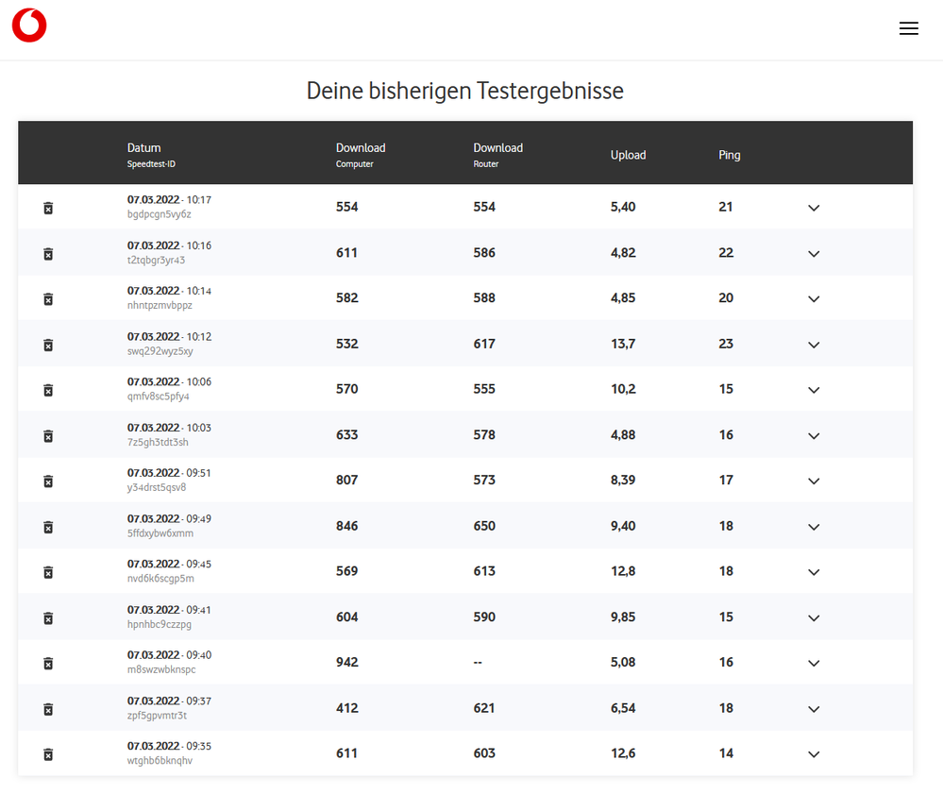
Task: Expand details for the 09:35 row
Action: click(814, 754)
